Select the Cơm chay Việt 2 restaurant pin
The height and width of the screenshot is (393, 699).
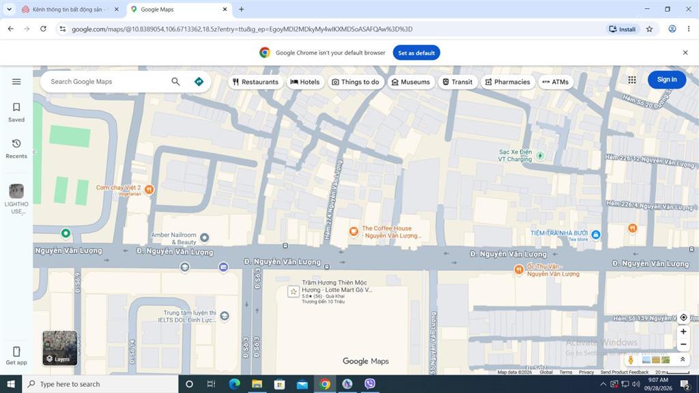[x=149, y=190]
